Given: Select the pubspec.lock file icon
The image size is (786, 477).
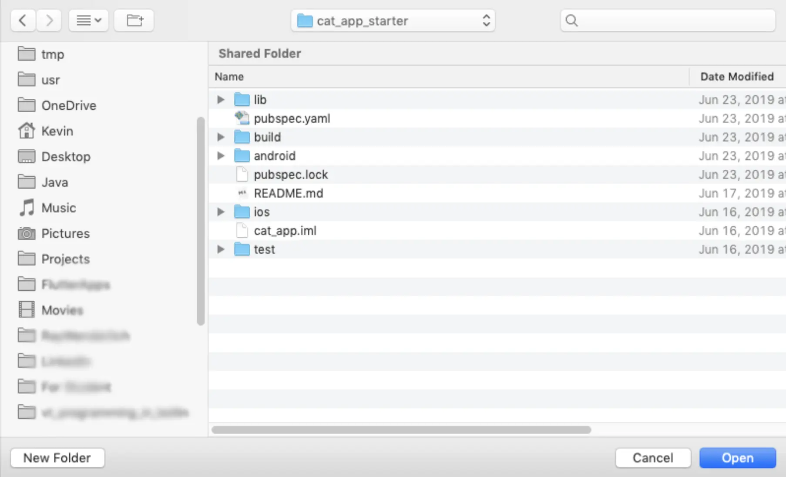Looking at the screenshot, I should (242, 175).
